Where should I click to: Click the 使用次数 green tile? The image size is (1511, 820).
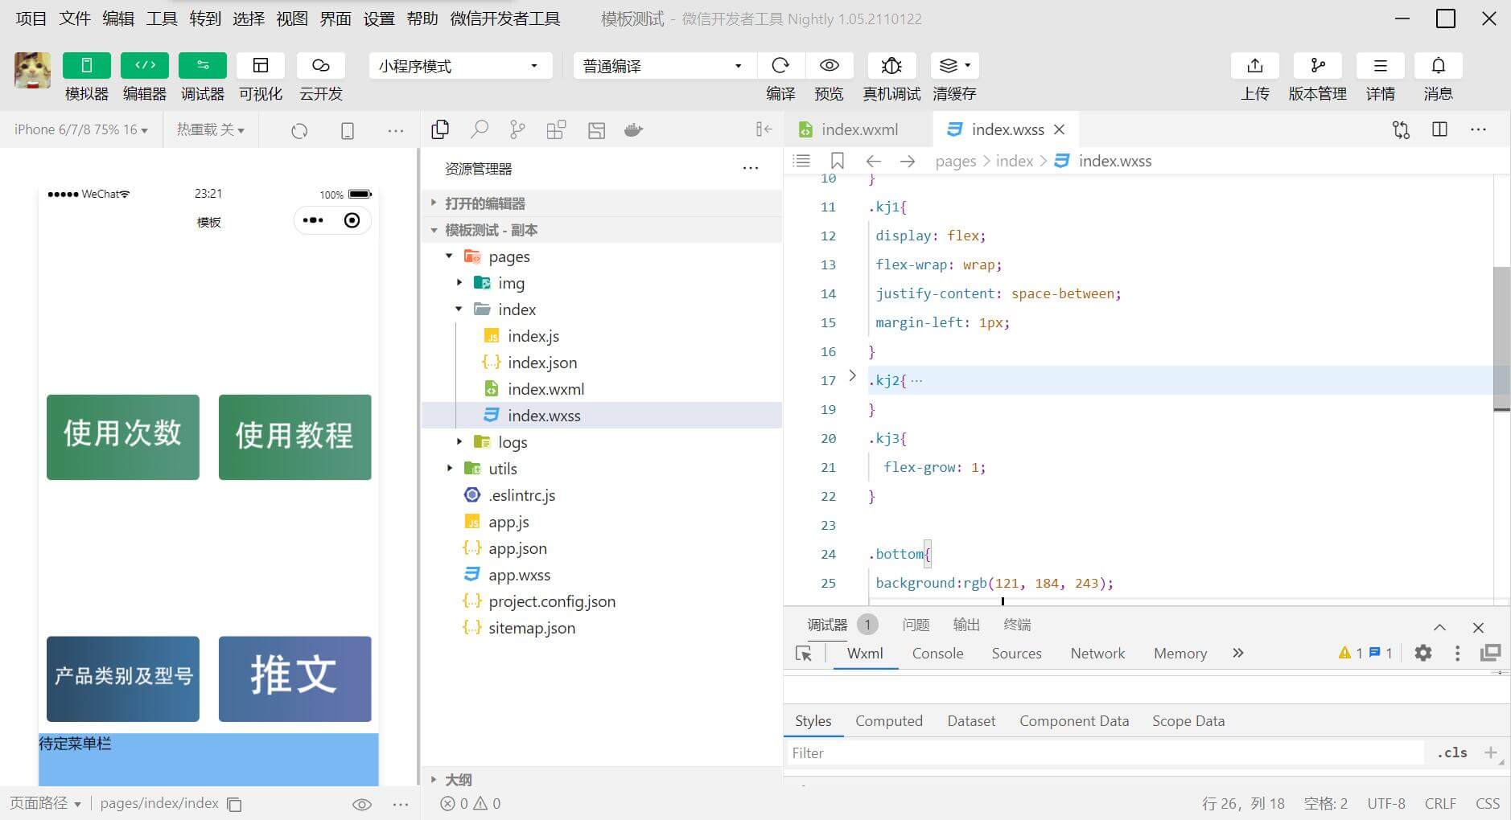(x=123, y=437)
